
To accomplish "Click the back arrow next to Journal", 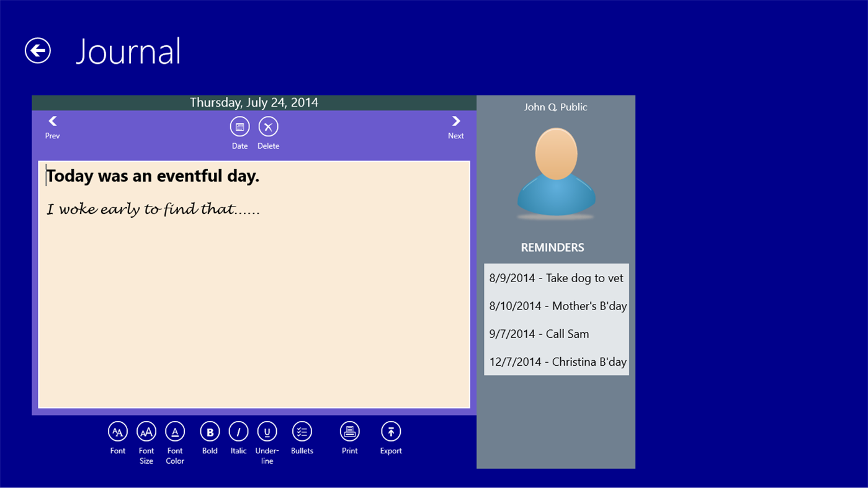I will tap(37, 50).
